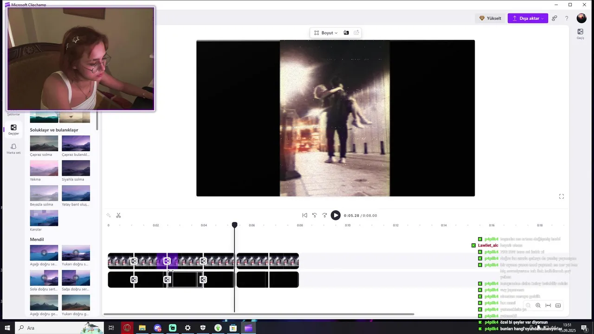Image resolution: width=594 pixels, height=334 pixels.
Task: Click the transitions panel vertical scrollbar
Action: pos(97,121)
